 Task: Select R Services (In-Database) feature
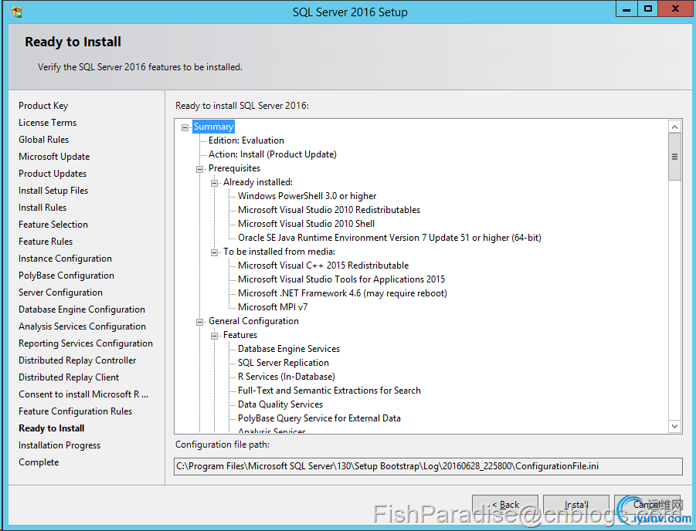287,377
